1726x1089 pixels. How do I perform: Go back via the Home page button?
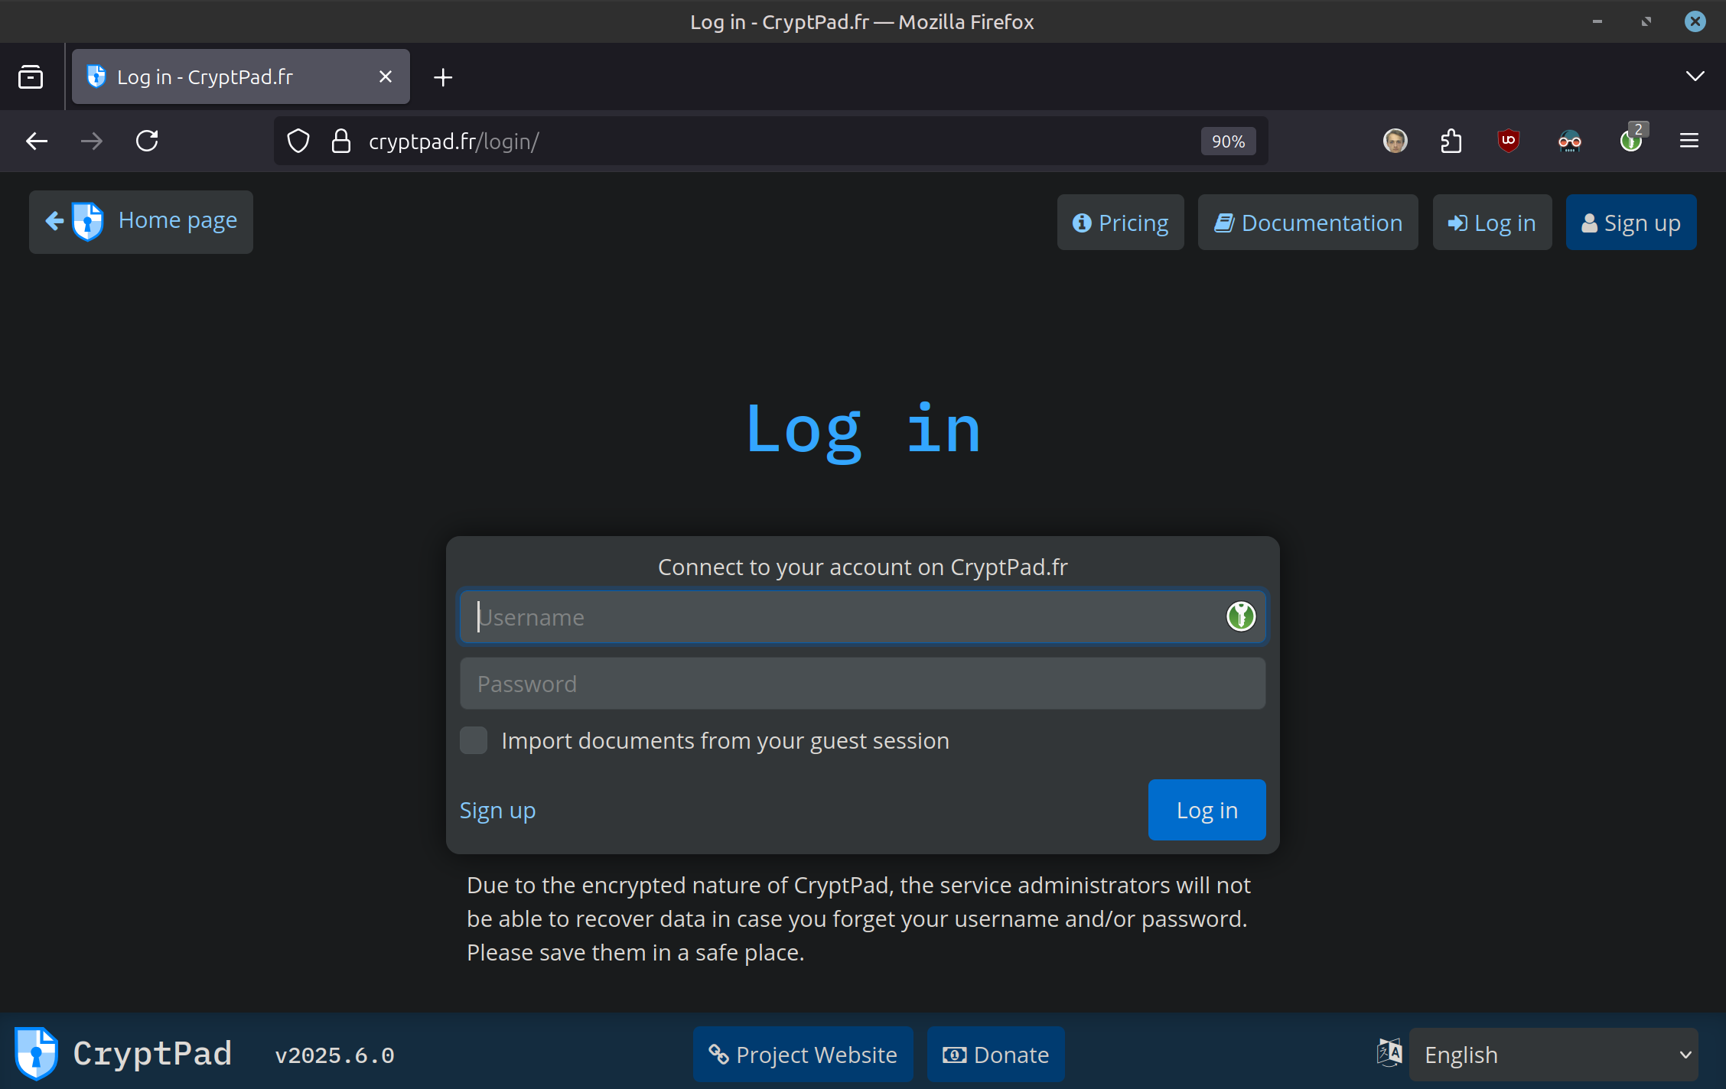pos(141,222)
